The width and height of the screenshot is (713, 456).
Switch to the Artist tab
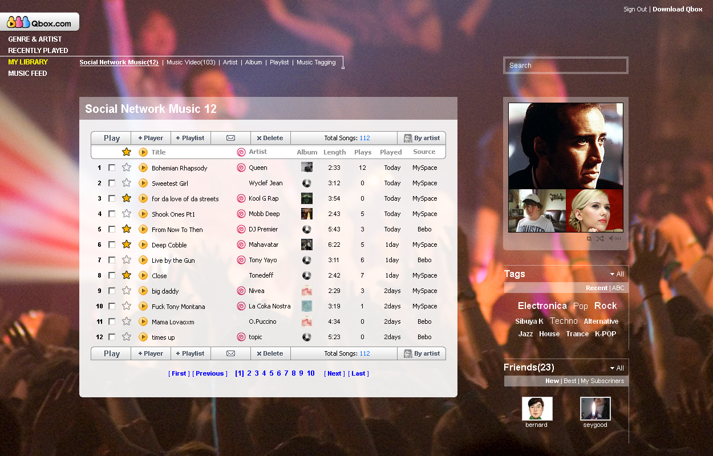tap(230, 62)
